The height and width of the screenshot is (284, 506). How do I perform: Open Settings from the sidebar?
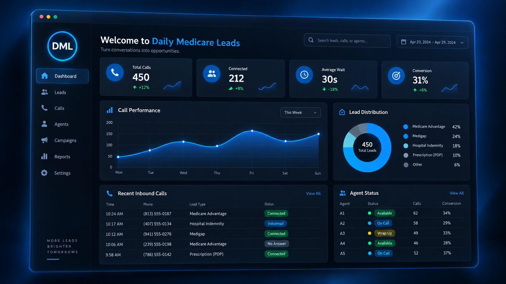tap(62, 173)
